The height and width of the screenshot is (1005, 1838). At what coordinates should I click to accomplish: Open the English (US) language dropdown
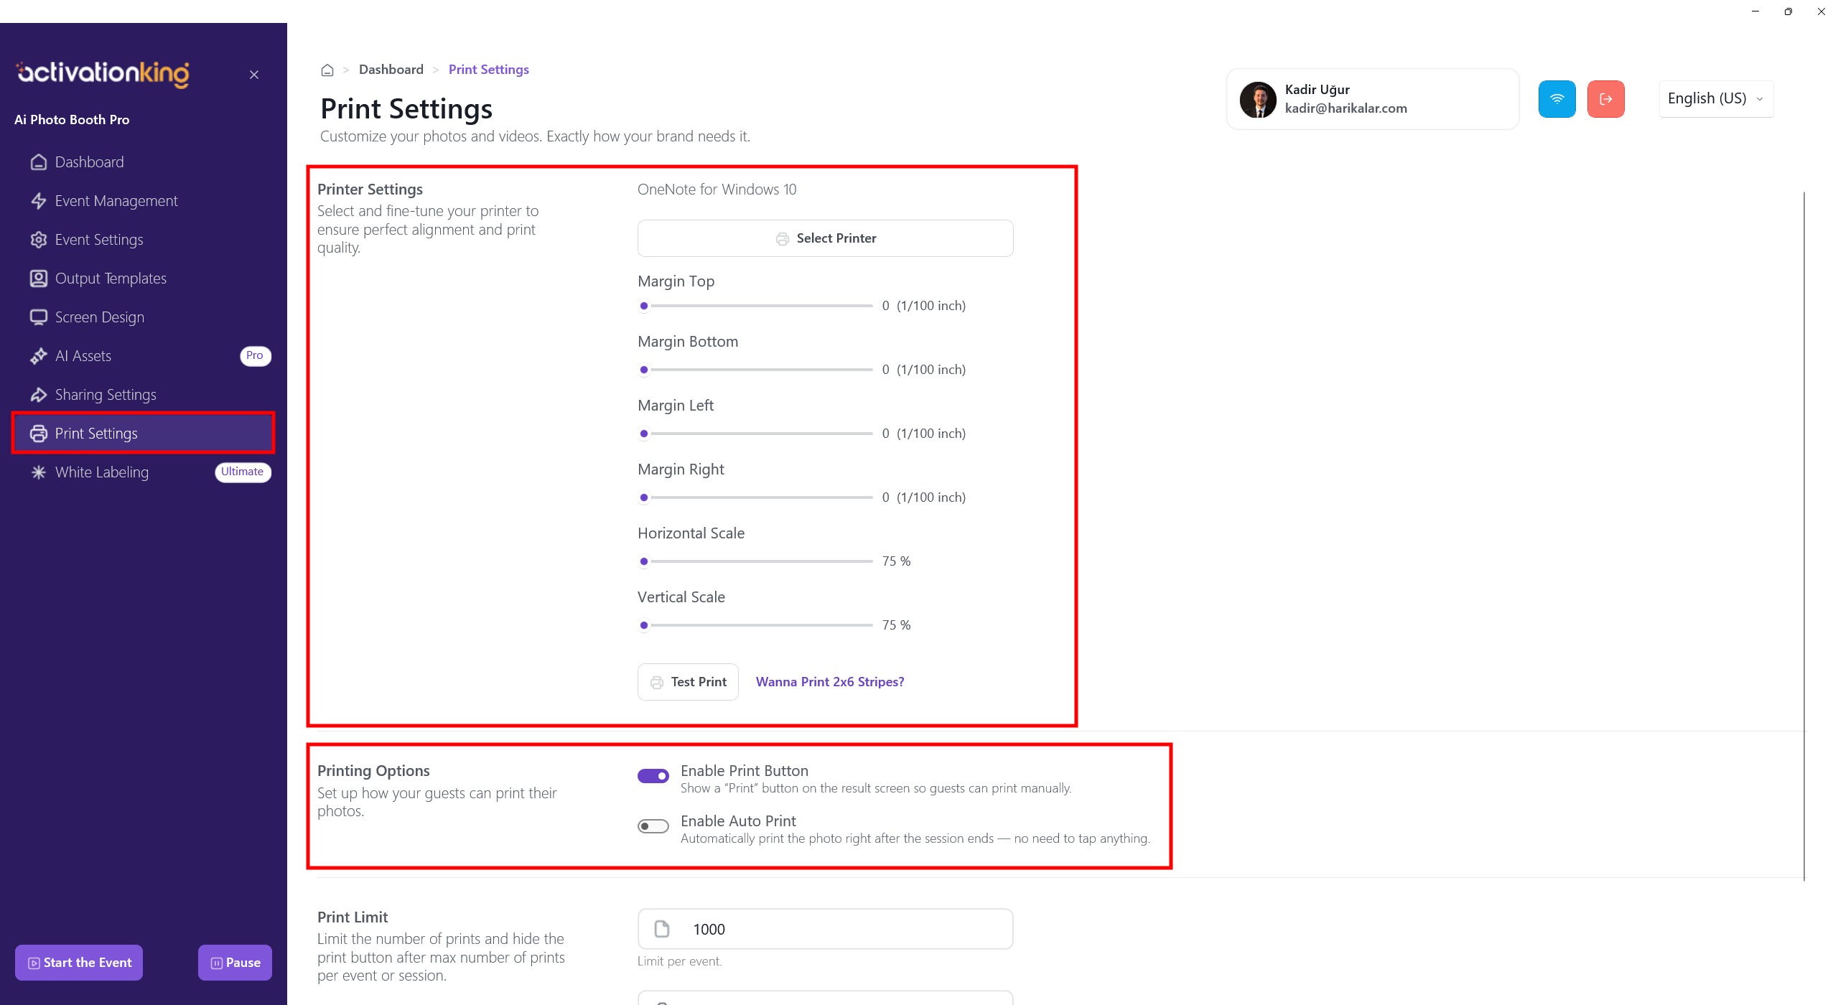tap(1715, 99)
